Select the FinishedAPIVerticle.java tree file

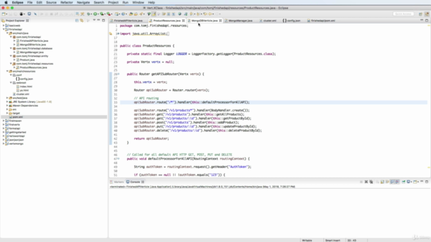34,41
